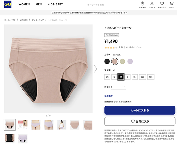The height and width of the screenshot is (145, 177).
Task: Click the blue add to cart button
Action: (x=140, y=110)
